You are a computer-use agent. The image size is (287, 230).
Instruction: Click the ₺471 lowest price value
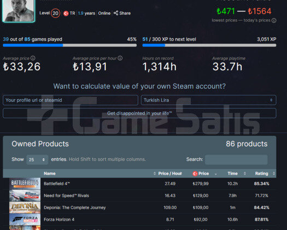click(226, 11)
